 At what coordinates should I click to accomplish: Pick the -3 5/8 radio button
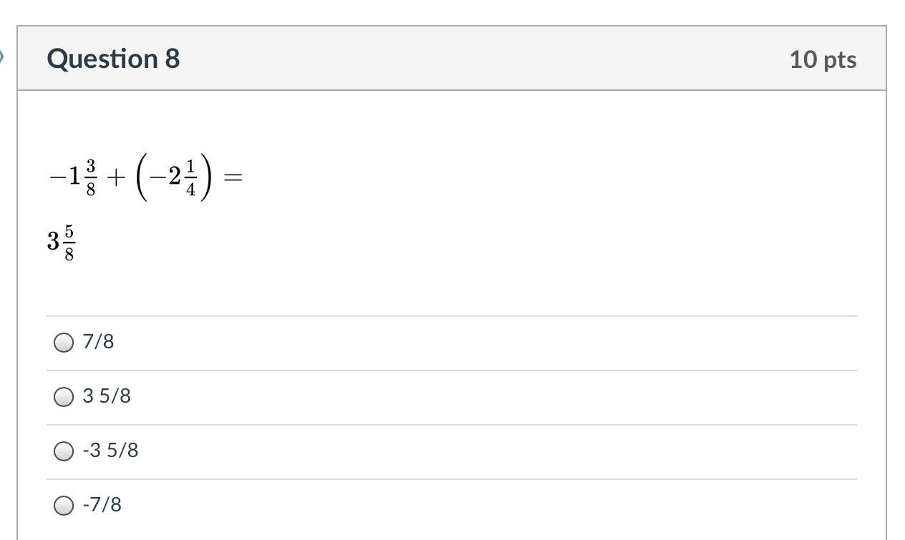[64, 451]
